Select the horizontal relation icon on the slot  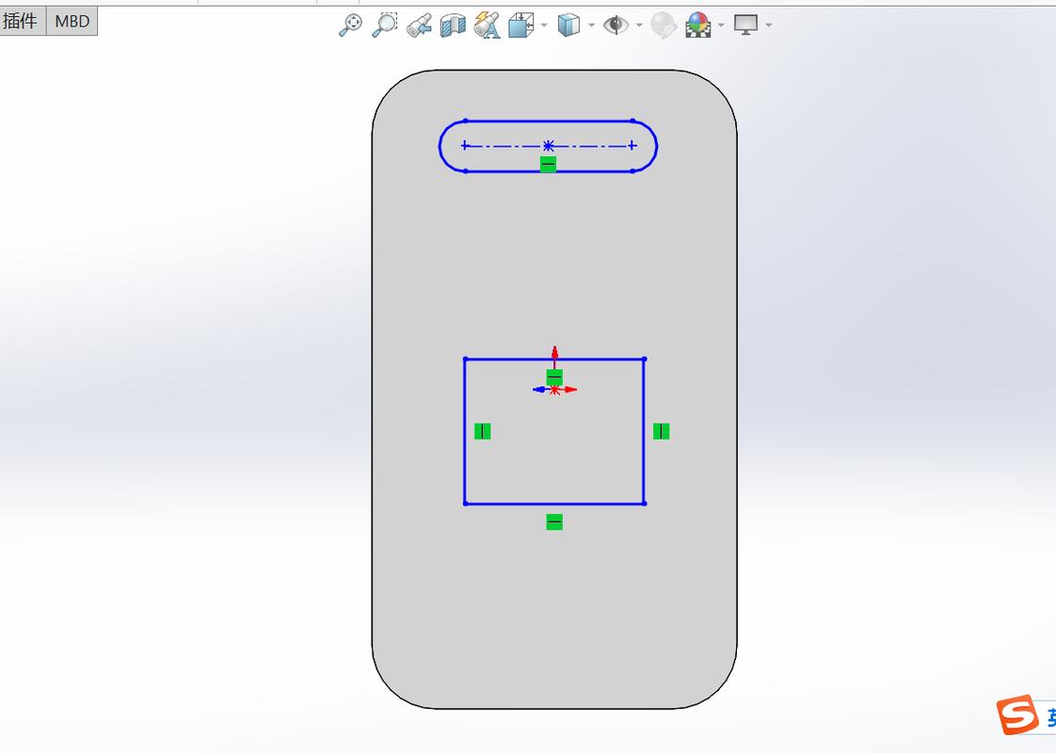pos(548,164)
